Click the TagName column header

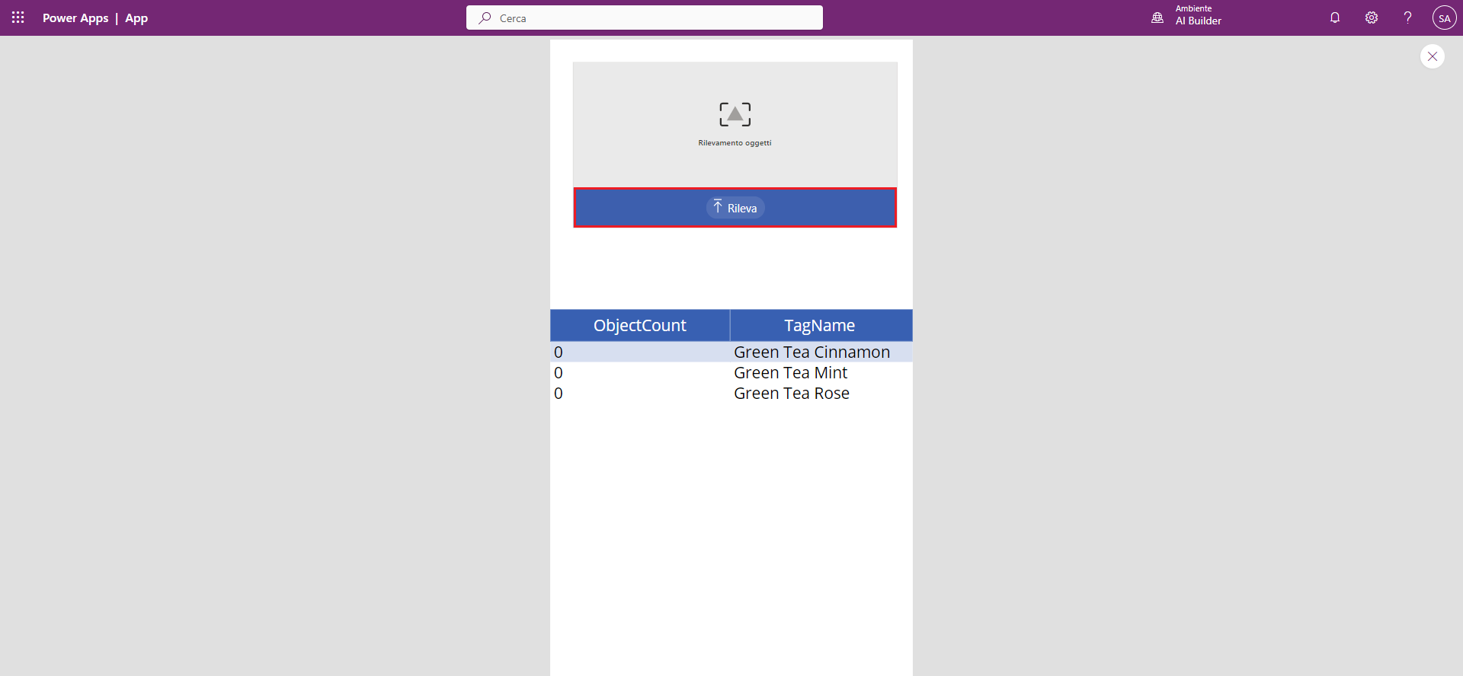pos(819,325)
